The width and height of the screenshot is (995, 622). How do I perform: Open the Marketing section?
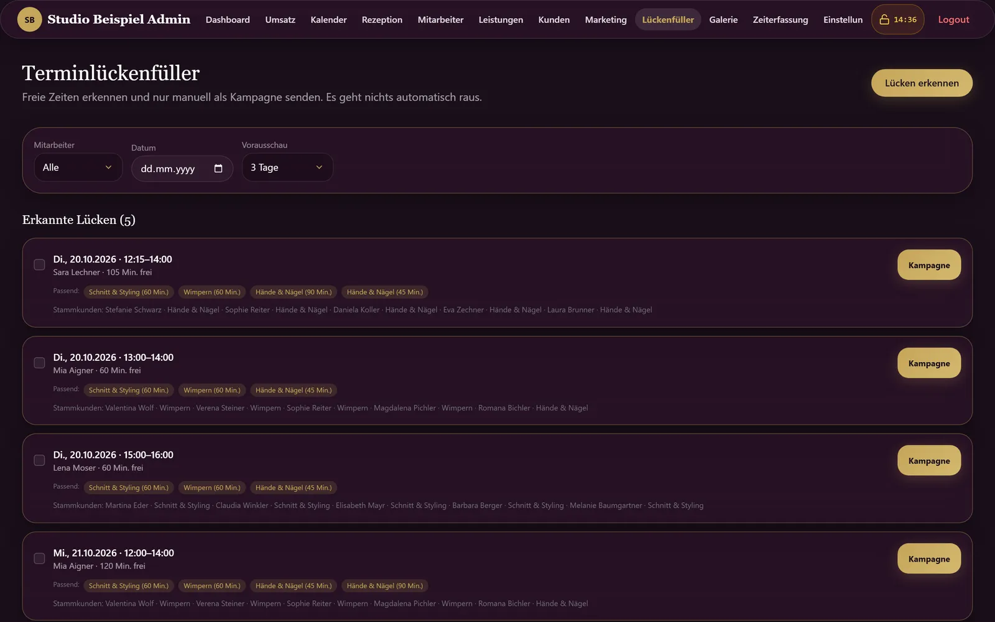606,20
